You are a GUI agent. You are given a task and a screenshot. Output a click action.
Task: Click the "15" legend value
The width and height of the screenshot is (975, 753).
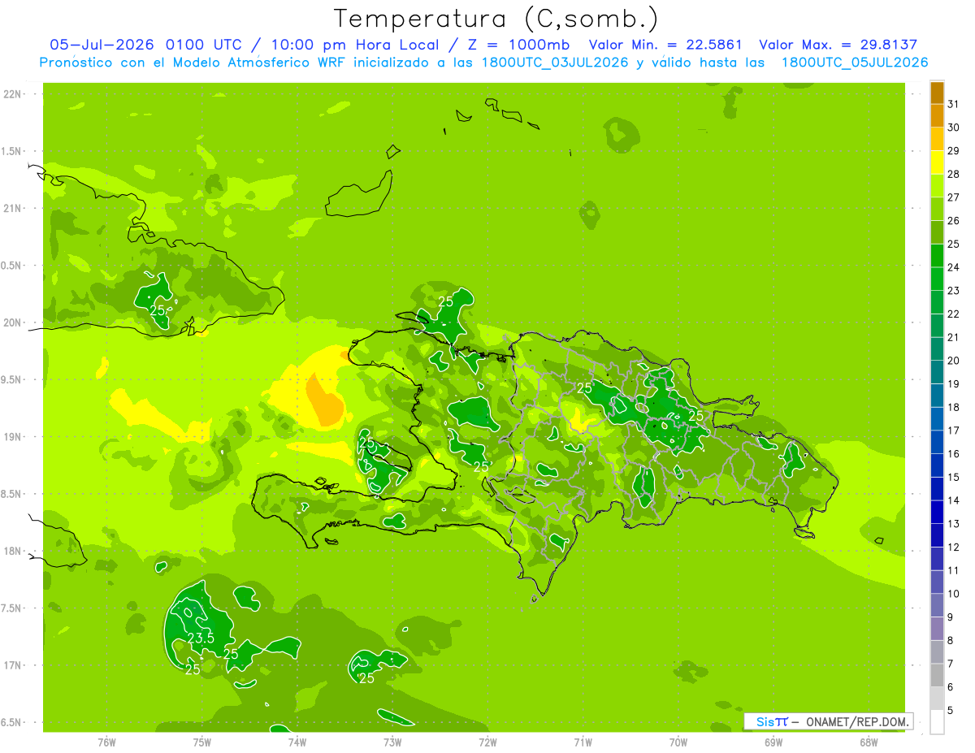coord(954,477)
